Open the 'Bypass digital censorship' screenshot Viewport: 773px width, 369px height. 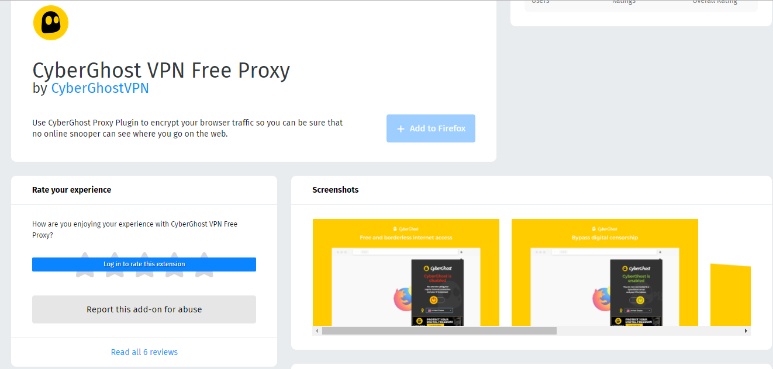pyautogui.click(x=605, y=272)
